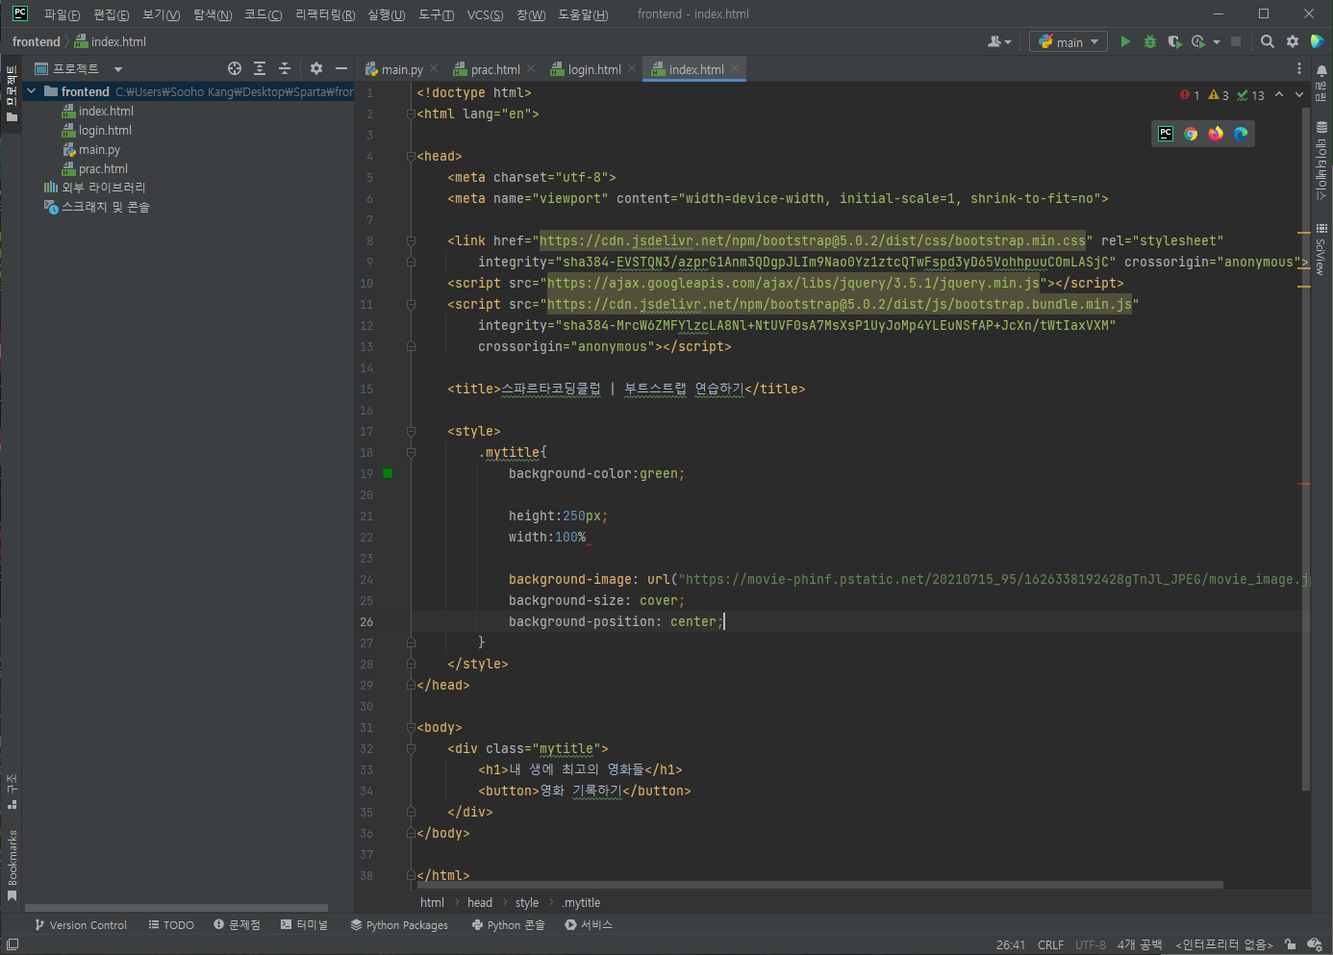Switch to the login.html editor tab
The image size is (1333, 955).
592,69
